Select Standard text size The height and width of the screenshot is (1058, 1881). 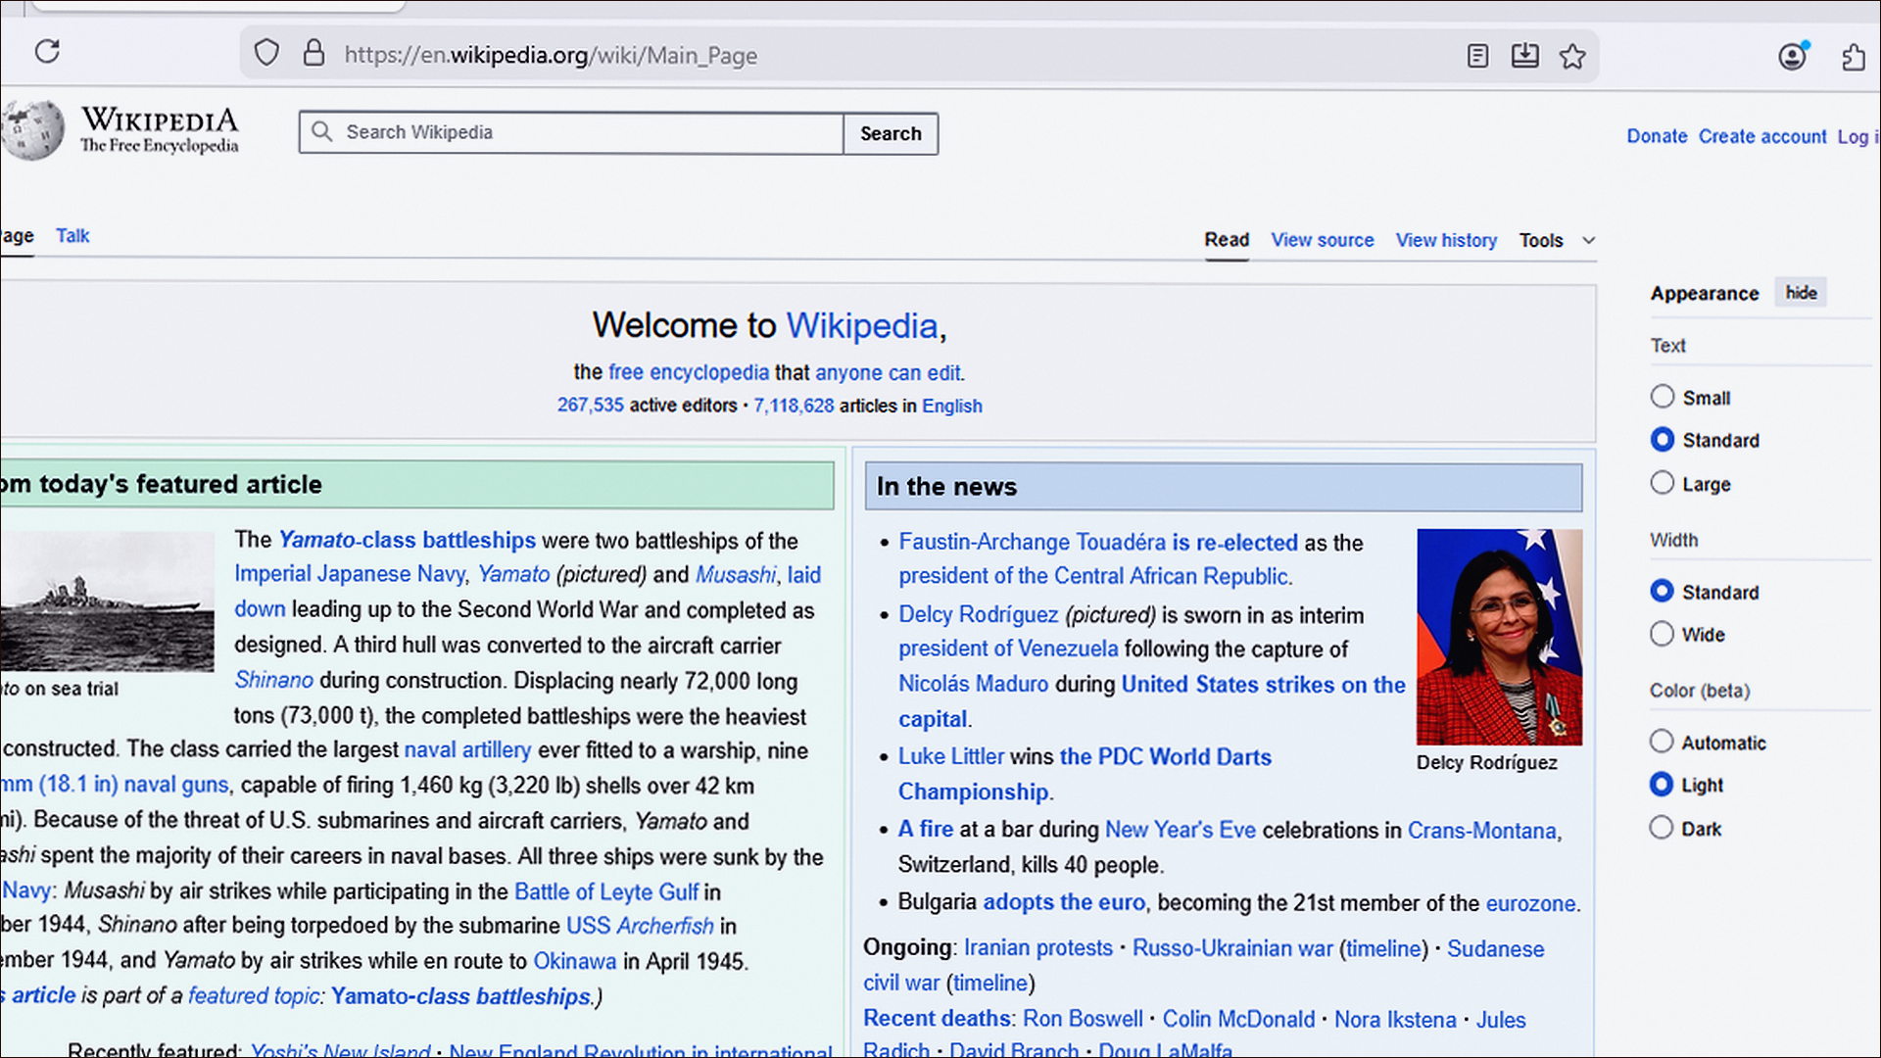pyautogui.click(x=1662, y=440)
